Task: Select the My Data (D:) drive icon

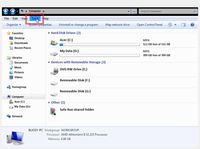Action: (54, 54)
